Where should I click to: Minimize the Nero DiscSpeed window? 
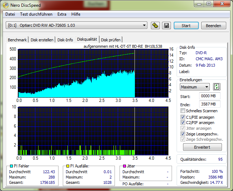[x=199, y=4]
